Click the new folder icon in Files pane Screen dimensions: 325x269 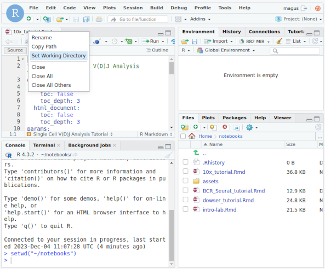coord(184,127)
